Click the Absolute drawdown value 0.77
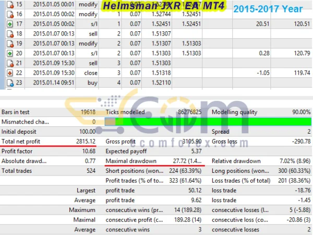 click(x=90, y=161)
